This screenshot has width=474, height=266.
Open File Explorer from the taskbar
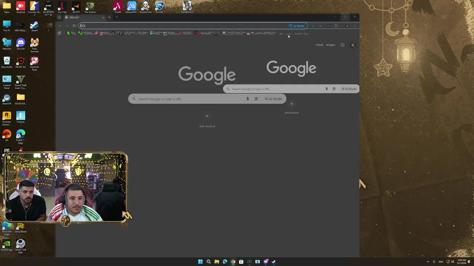point(217,262)
